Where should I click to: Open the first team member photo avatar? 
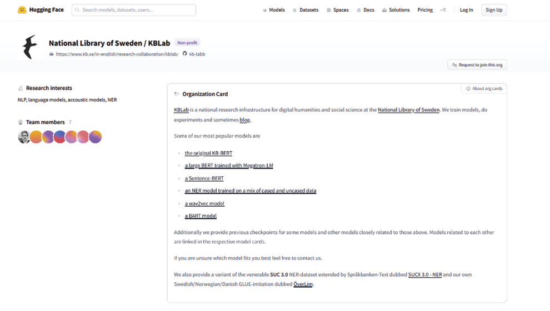tap(24, 137)
